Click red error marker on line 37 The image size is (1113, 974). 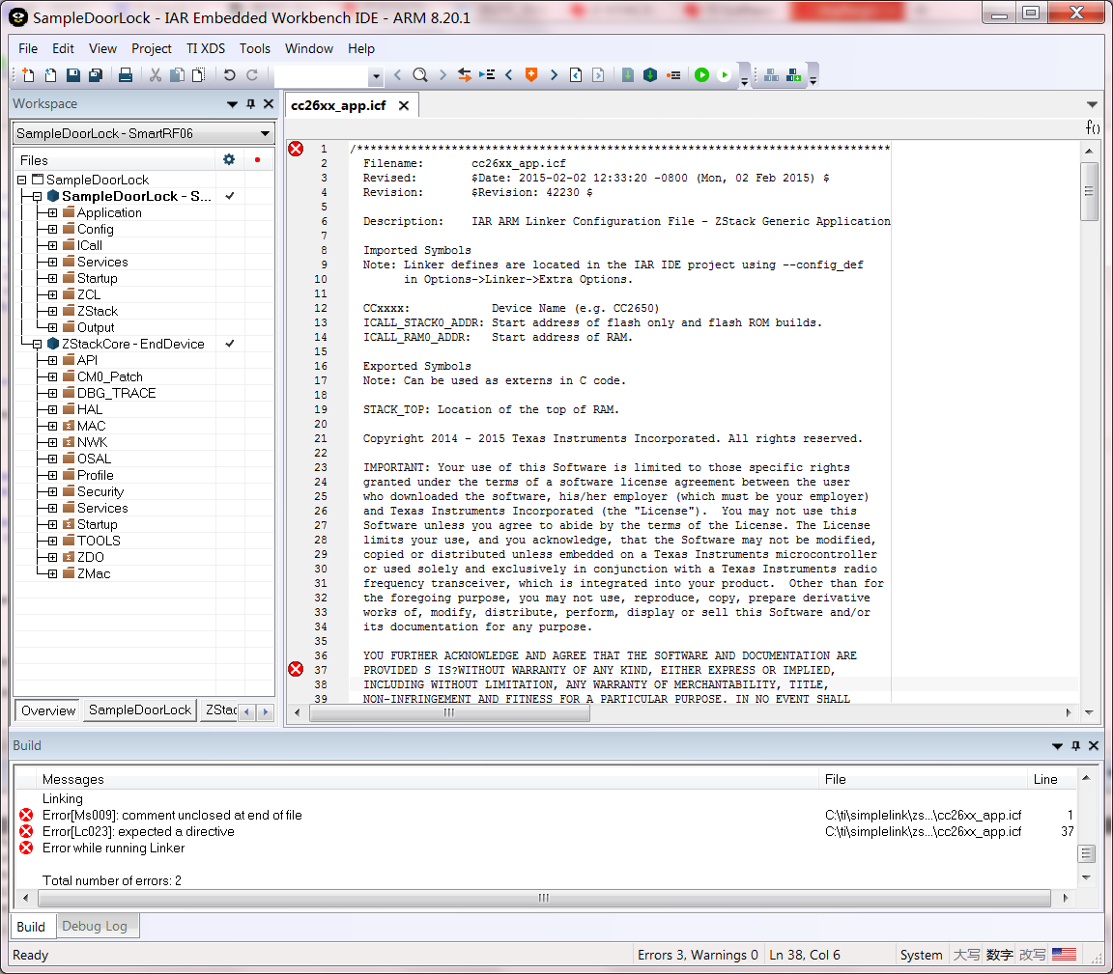[296, 669]
